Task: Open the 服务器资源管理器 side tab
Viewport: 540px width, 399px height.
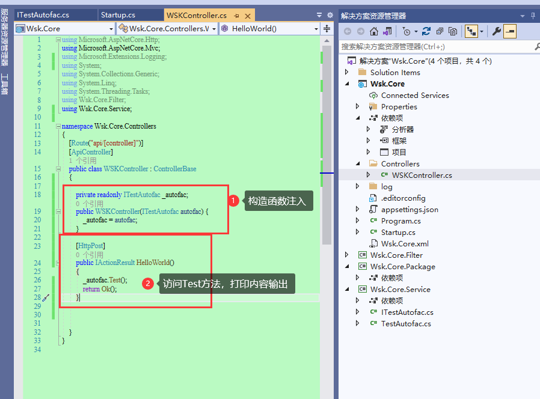Action: click(4, 37)
